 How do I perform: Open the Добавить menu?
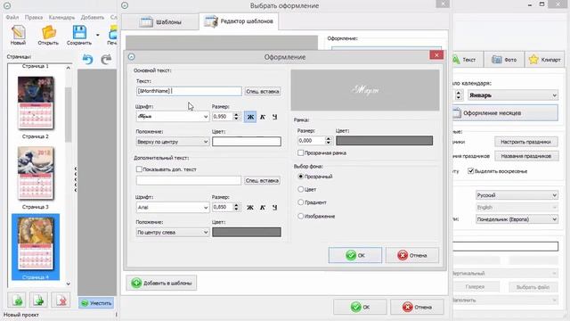[x=93, y=18]
